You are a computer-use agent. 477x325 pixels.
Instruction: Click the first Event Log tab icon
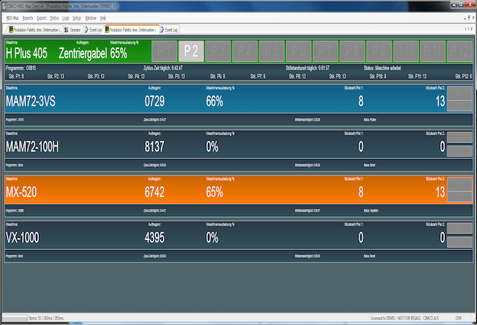[86, 30]
